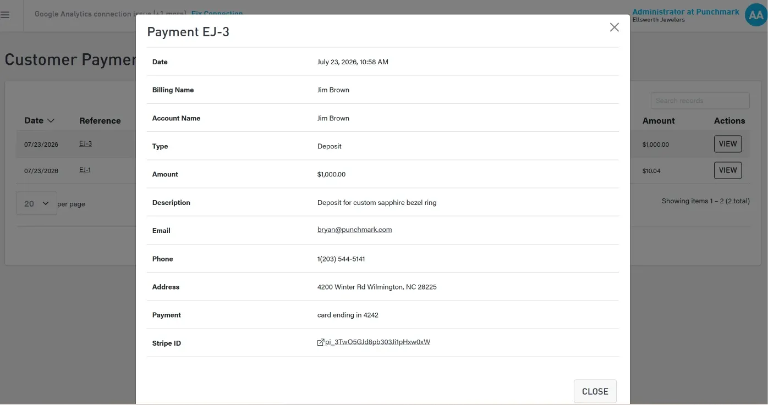Screen dimensions: 768x405
Task: Expand the 20 per page dropdown
Action: coord(36,203)
